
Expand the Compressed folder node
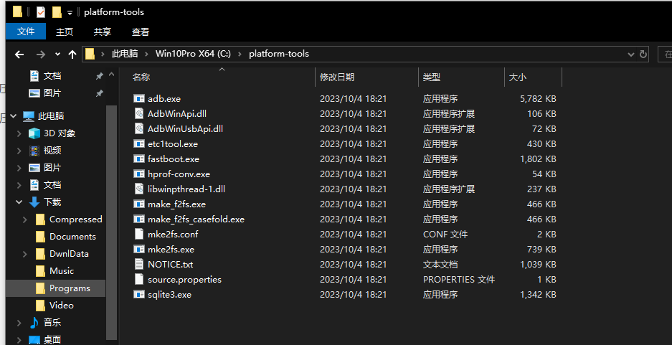point(25,219)
